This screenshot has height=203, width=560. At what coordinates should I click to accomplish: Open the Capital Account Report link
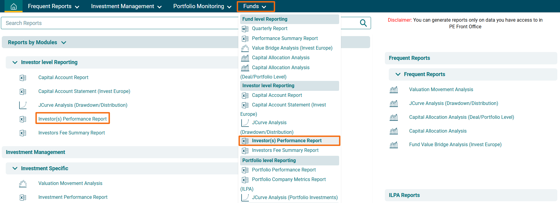63,78
